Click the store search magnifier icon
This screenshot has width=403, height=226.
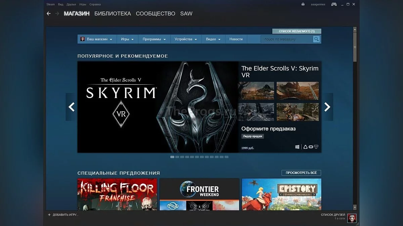point(316,39)
